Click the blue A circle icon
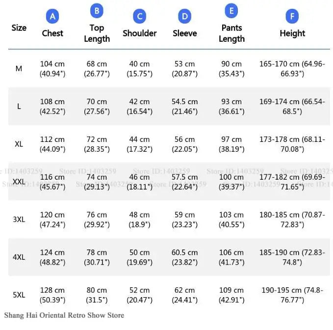333x330 pixels. click(x=52, y=16)
